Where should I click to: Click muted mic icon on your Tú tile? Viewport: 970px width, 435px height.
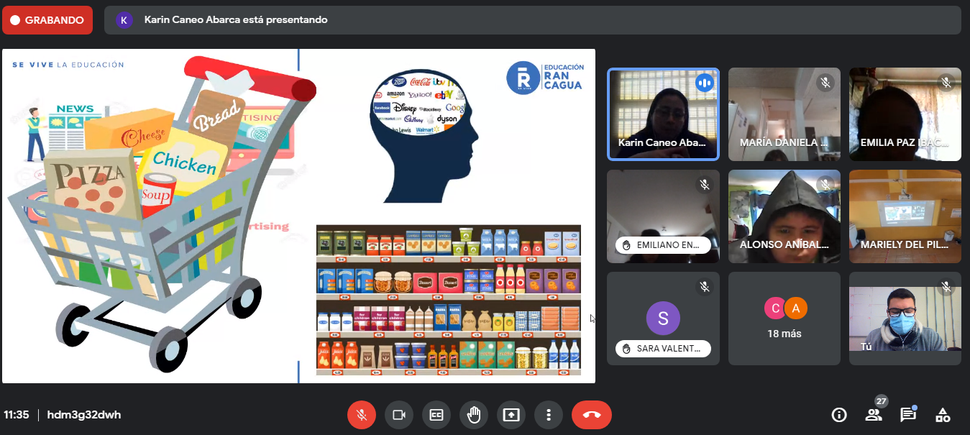point(946,287)
